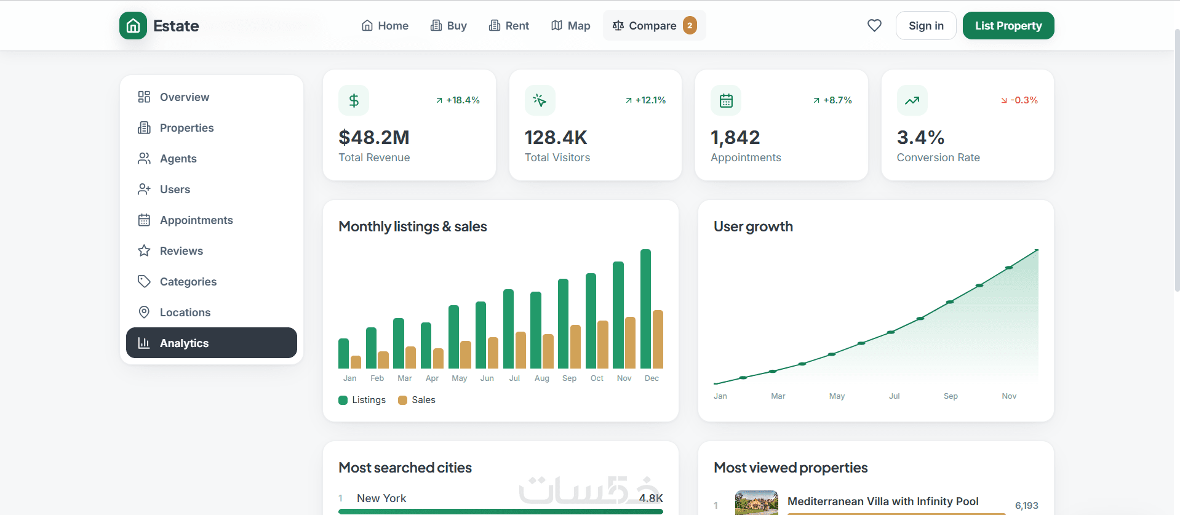This screenshot has width=1180, height=515.
Task: Toggle the Listings legend item in chart
Action: point(362,400)
